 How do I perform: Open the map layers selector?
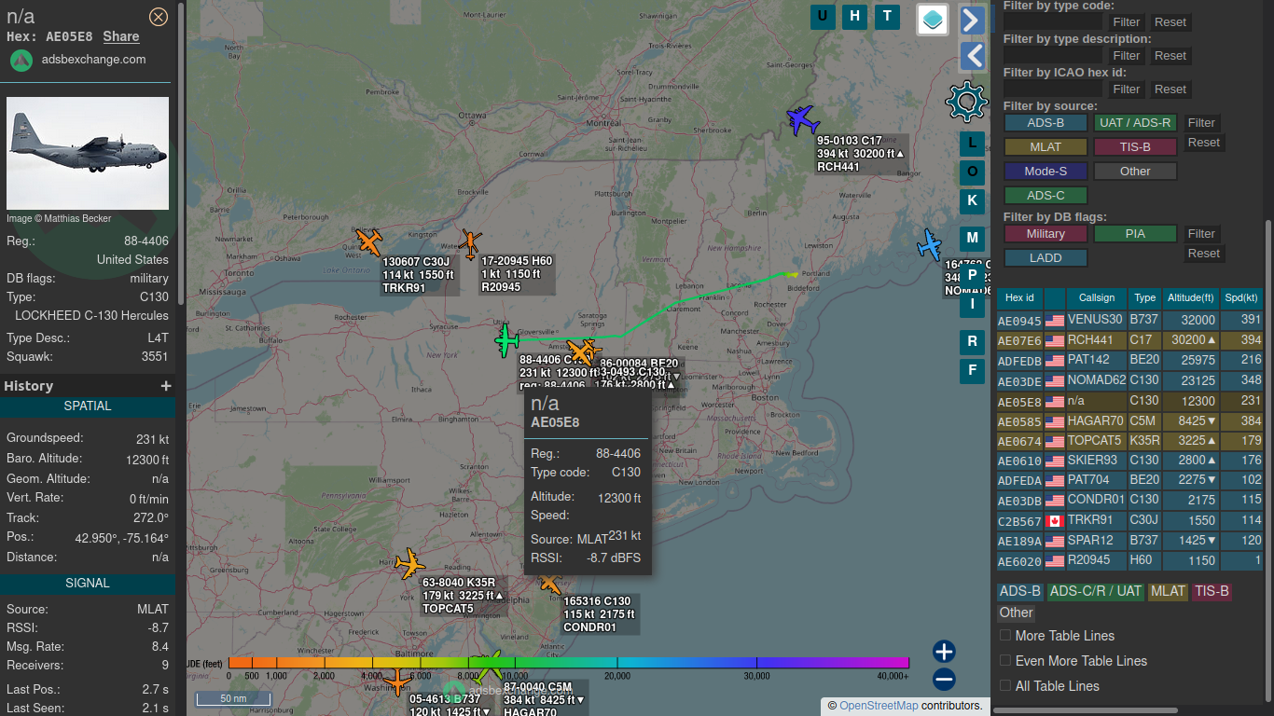coord(933,19)
